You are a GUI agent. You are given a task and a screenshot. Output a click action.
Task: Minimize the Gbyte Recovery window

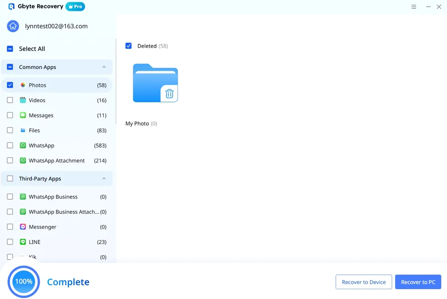428,7
